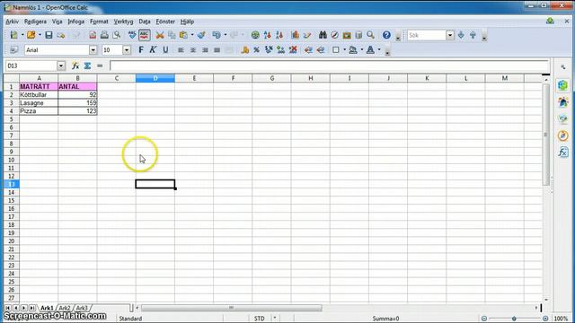This screenshot has height=323, width=575.
Task: Save the spreadsheet with the disk icon
Action: (x=49, y=35)
